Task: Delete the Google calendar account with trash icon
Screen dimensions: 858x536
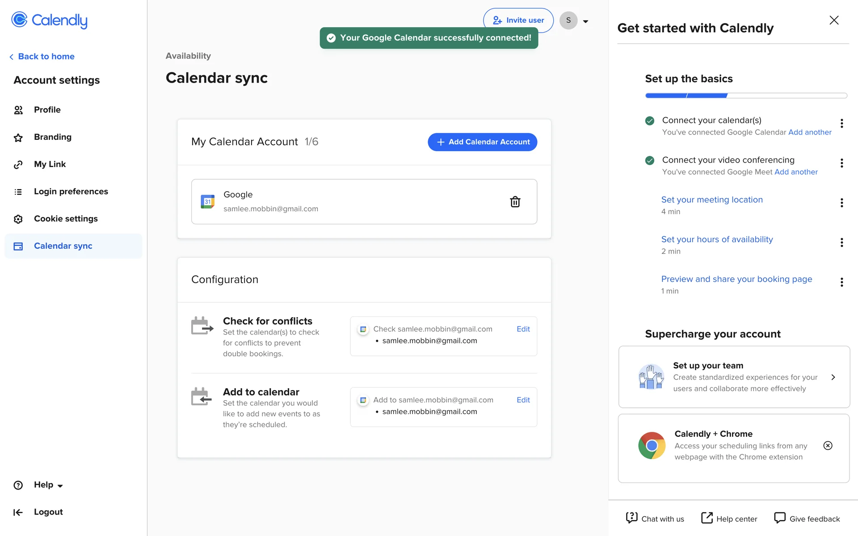Action: pos(515,202)
